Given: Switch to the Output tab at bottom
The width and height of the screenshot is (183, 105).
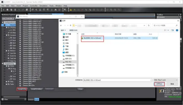Looking at the screenshot, I should click(x=31, y=99).
